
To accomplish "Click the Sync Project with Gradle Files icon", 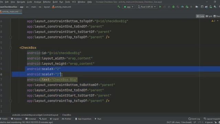I will pos(206,7).
